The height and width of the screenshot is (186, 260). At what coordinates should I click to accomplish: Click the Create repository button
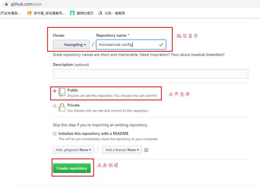tap(72, 168)
